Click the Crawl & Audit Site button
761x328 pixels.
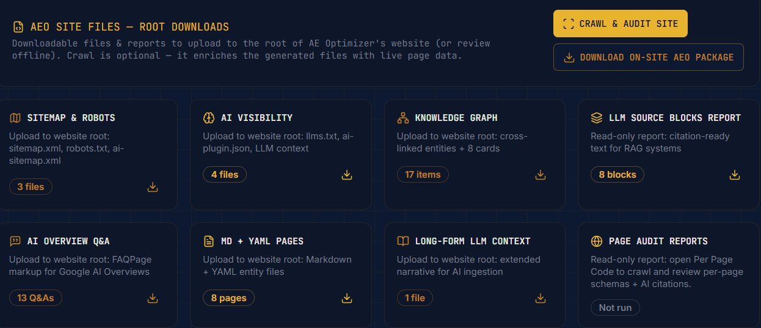click(x=621, y=24)
